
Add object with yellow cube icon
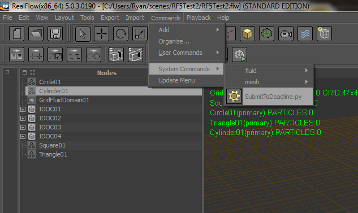point(247,34)
